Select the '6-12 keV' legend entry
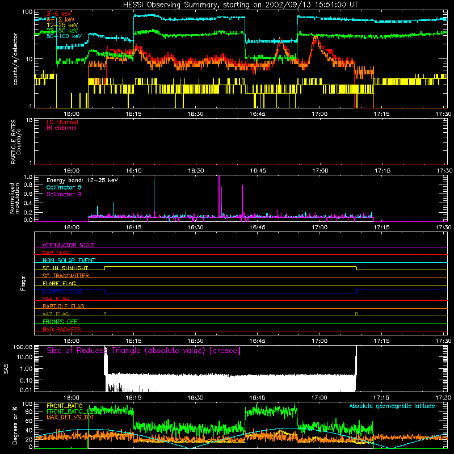 (61, 19)
